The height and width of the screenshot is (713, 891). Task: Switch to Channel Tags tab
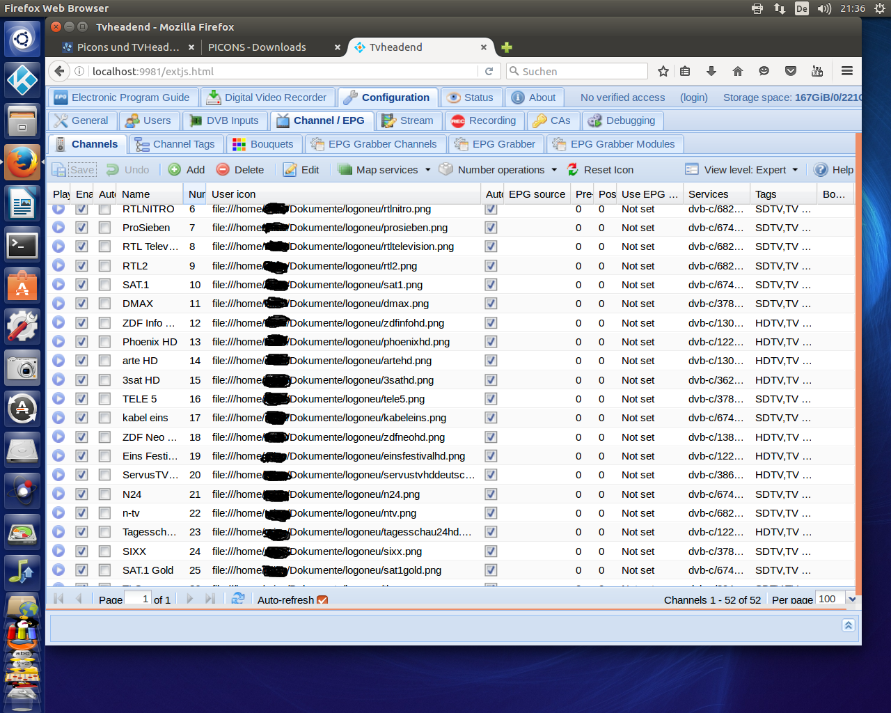tap(175, 144)
